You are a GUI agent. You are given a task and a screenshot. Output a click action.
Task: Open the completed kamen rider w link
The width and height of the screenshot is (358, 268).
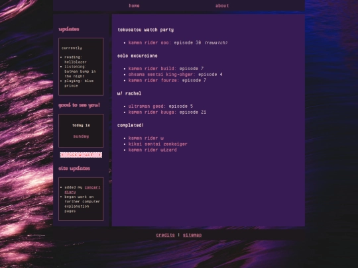click(146, 138)
